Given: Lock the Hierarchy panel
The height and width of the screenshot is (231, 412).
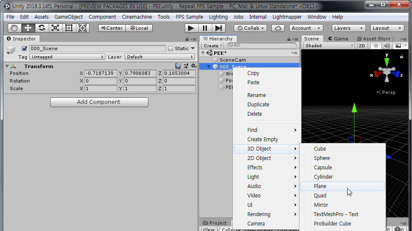Looking at the screenshot, I should (289, 39).
